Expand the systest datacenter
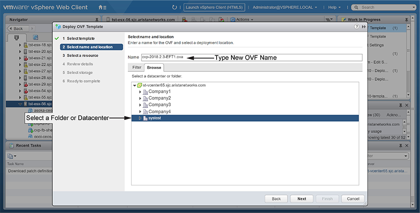The width and height of the screenshot is (420, 213). pyautogui.click(x=140, y=118)
